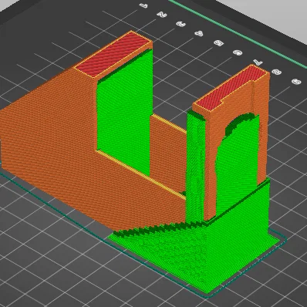Click the bed ruler number 2
The image size is (307, 307).
point(162,14)
